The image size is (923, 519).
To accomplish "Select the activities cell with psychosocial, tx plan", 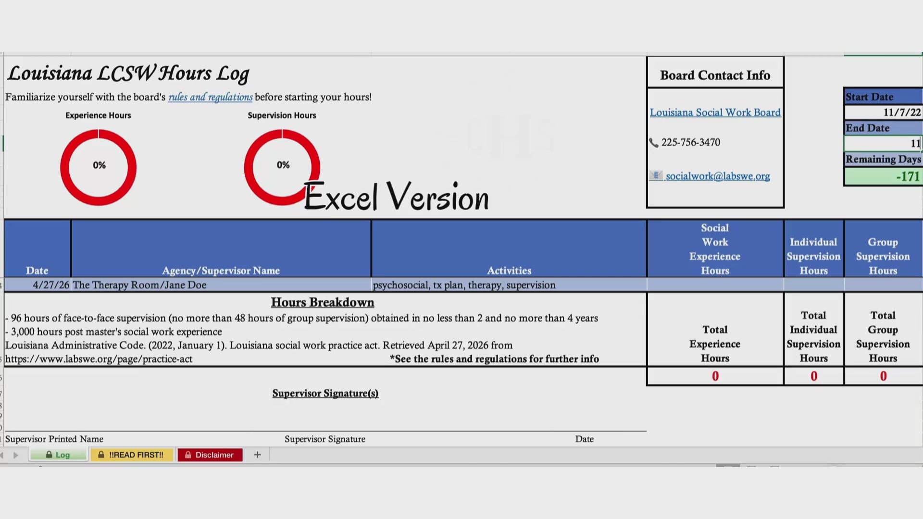I will pyautogui.click(x=509, y=285).
